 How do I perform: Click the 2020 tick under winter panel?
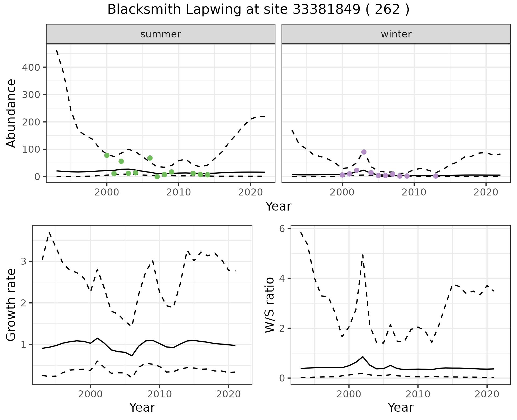tap(486, 192)
